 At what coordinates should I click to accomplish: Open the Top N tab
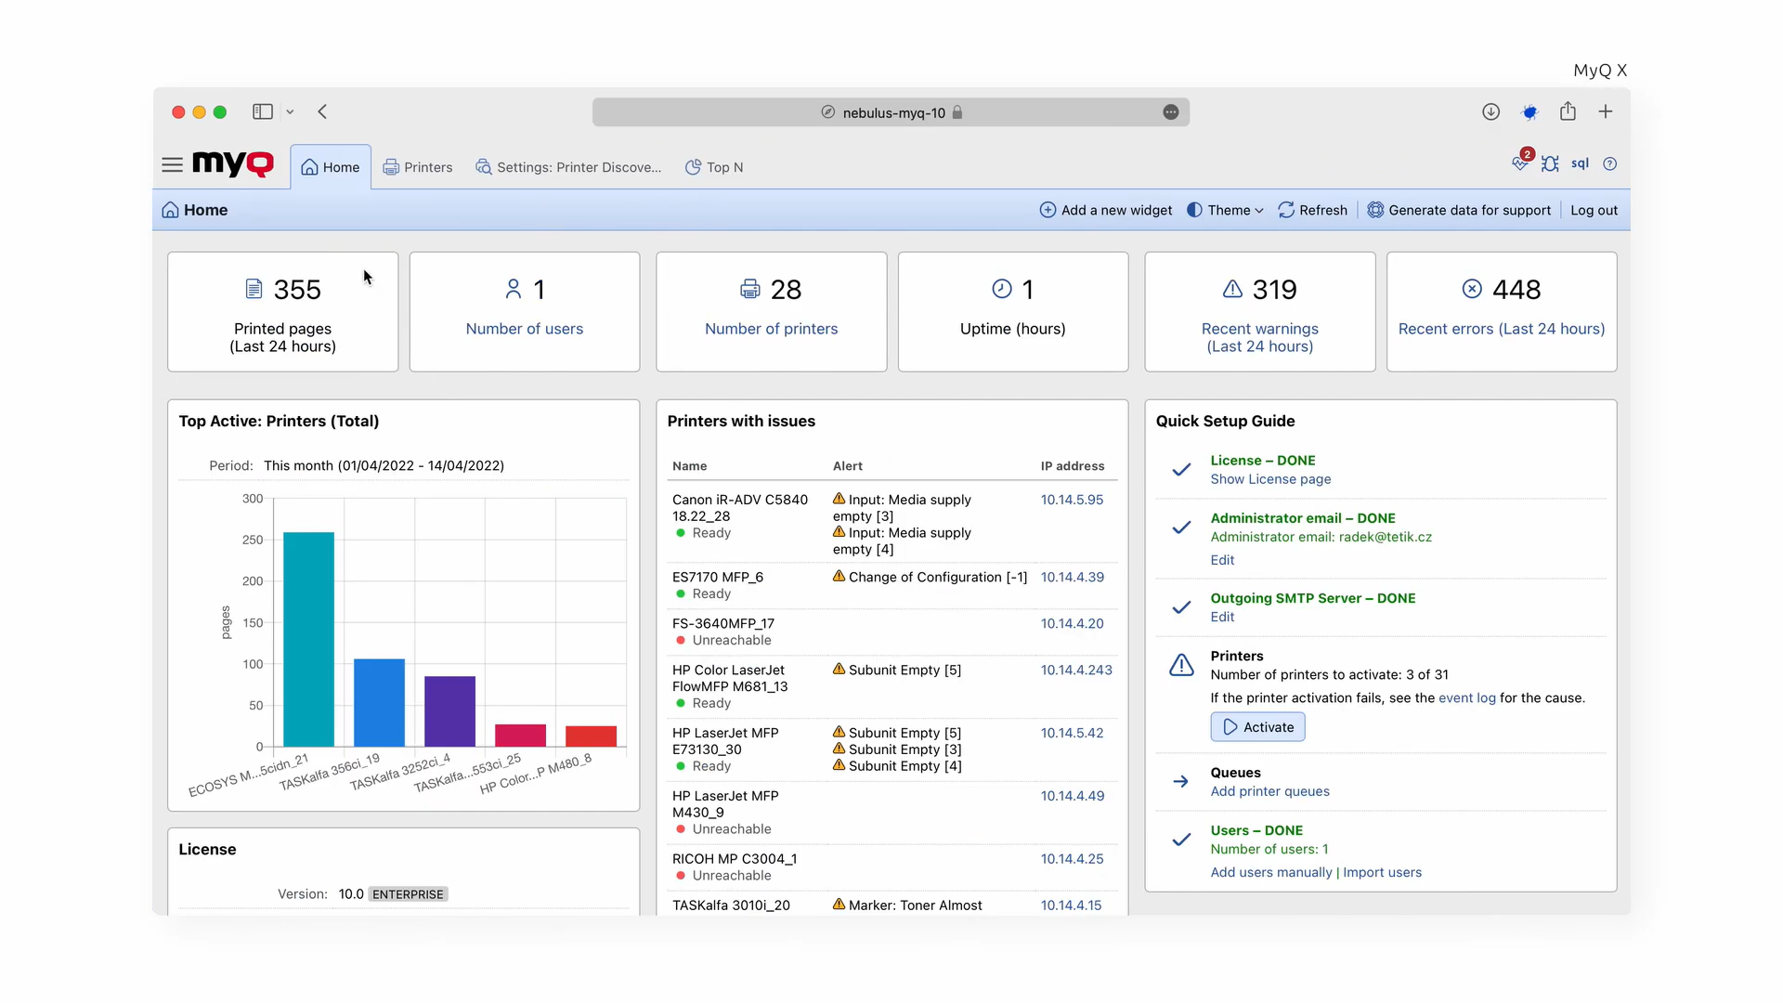click(714, 167)
